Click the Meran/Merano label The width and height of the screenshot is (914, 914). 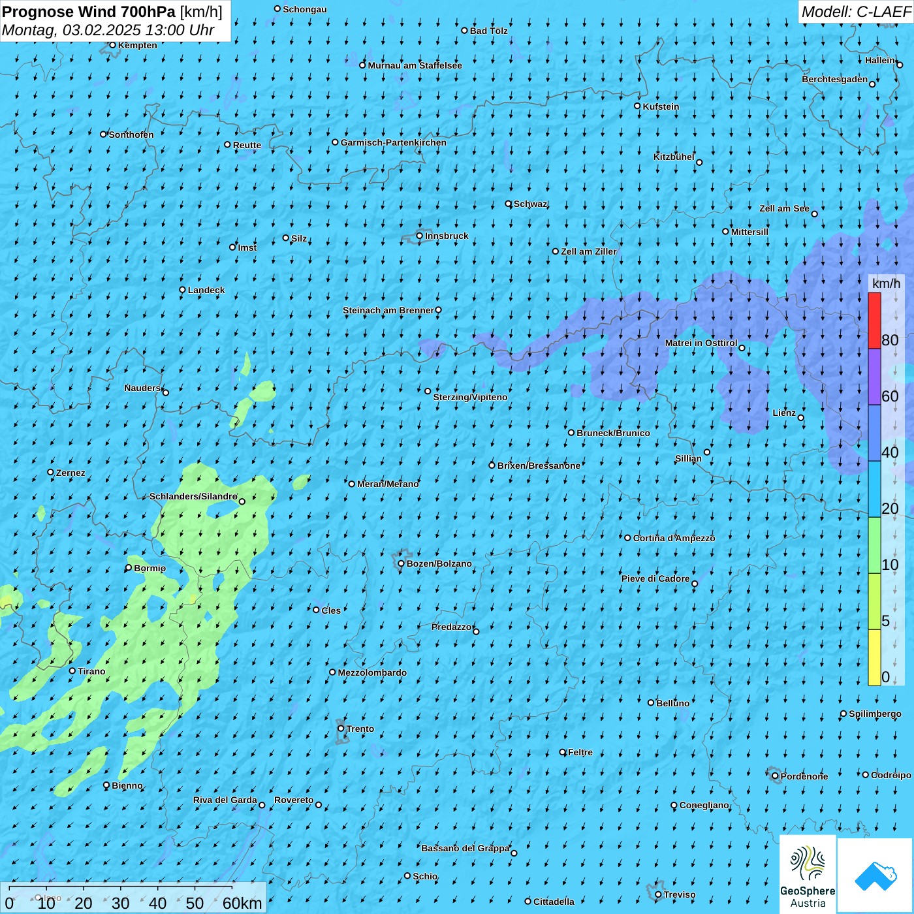click(388, 484)
